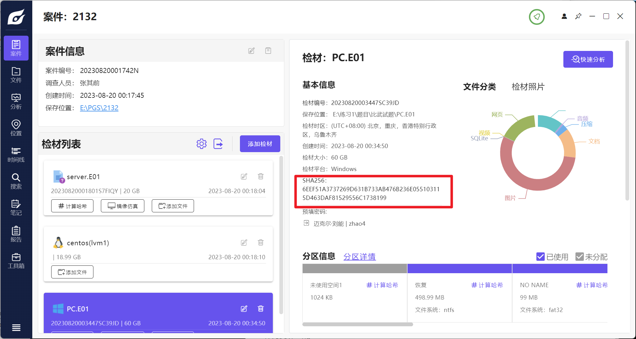The width and height of the screenshot is (636, 339).
Task: Click the SQLite chart legend label
Action: click(x=479, y=138)
